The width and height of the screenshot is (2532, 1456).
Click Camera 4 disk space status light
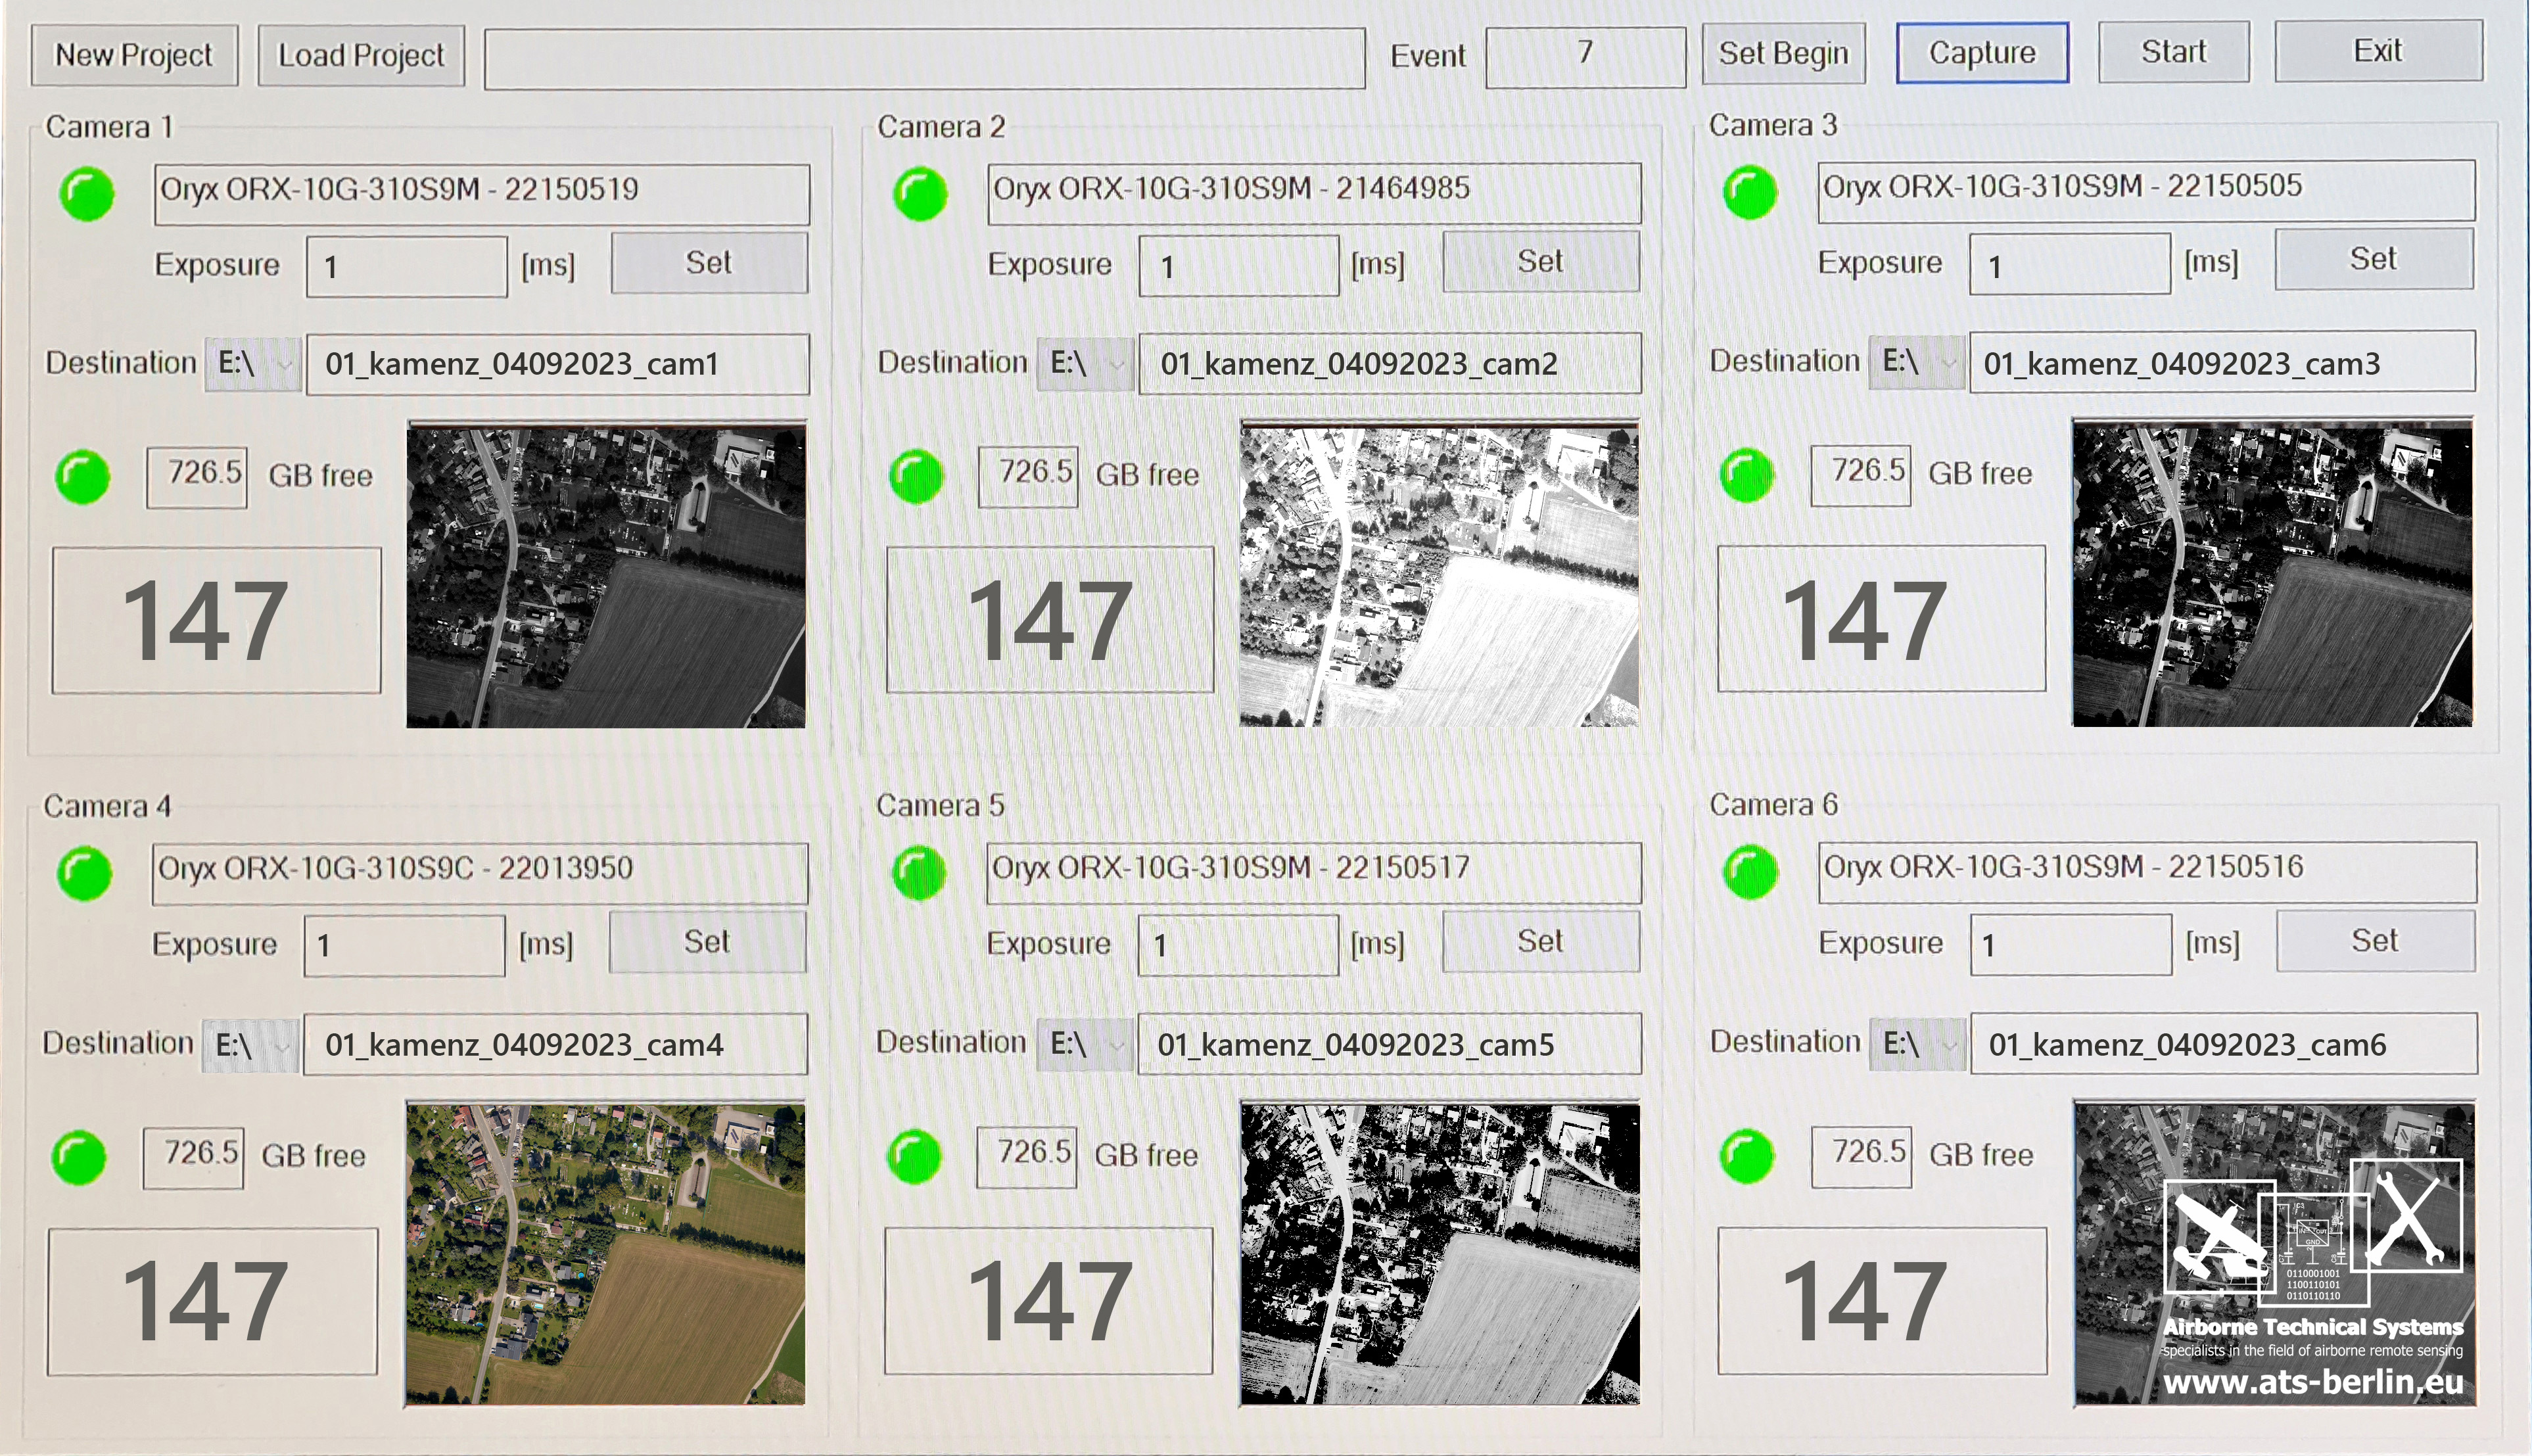tap(79, 1158)
